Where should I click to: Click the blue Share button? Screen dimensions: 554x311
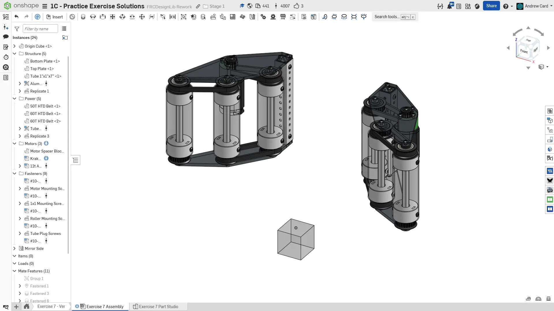tap(491, 6)
